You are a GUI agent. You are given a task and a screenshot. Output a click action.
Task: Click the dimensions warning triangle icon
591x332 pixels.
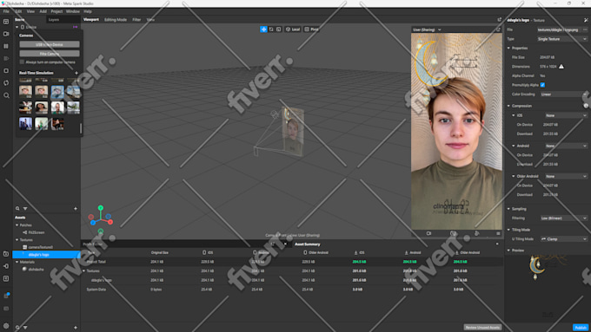tap(561, 67)
